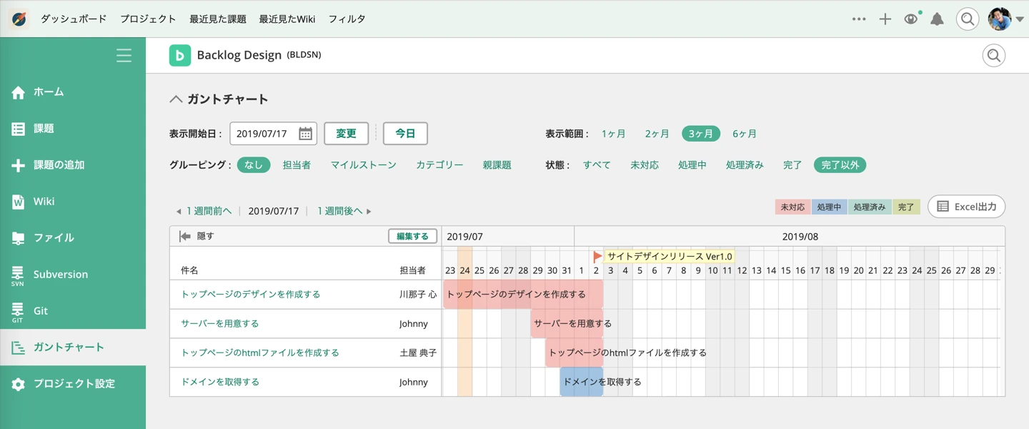This screenshot has width=1029, height=429.
Task: Click the サイトデザインリリース milestone flag
Action: (x=597, y=256)
